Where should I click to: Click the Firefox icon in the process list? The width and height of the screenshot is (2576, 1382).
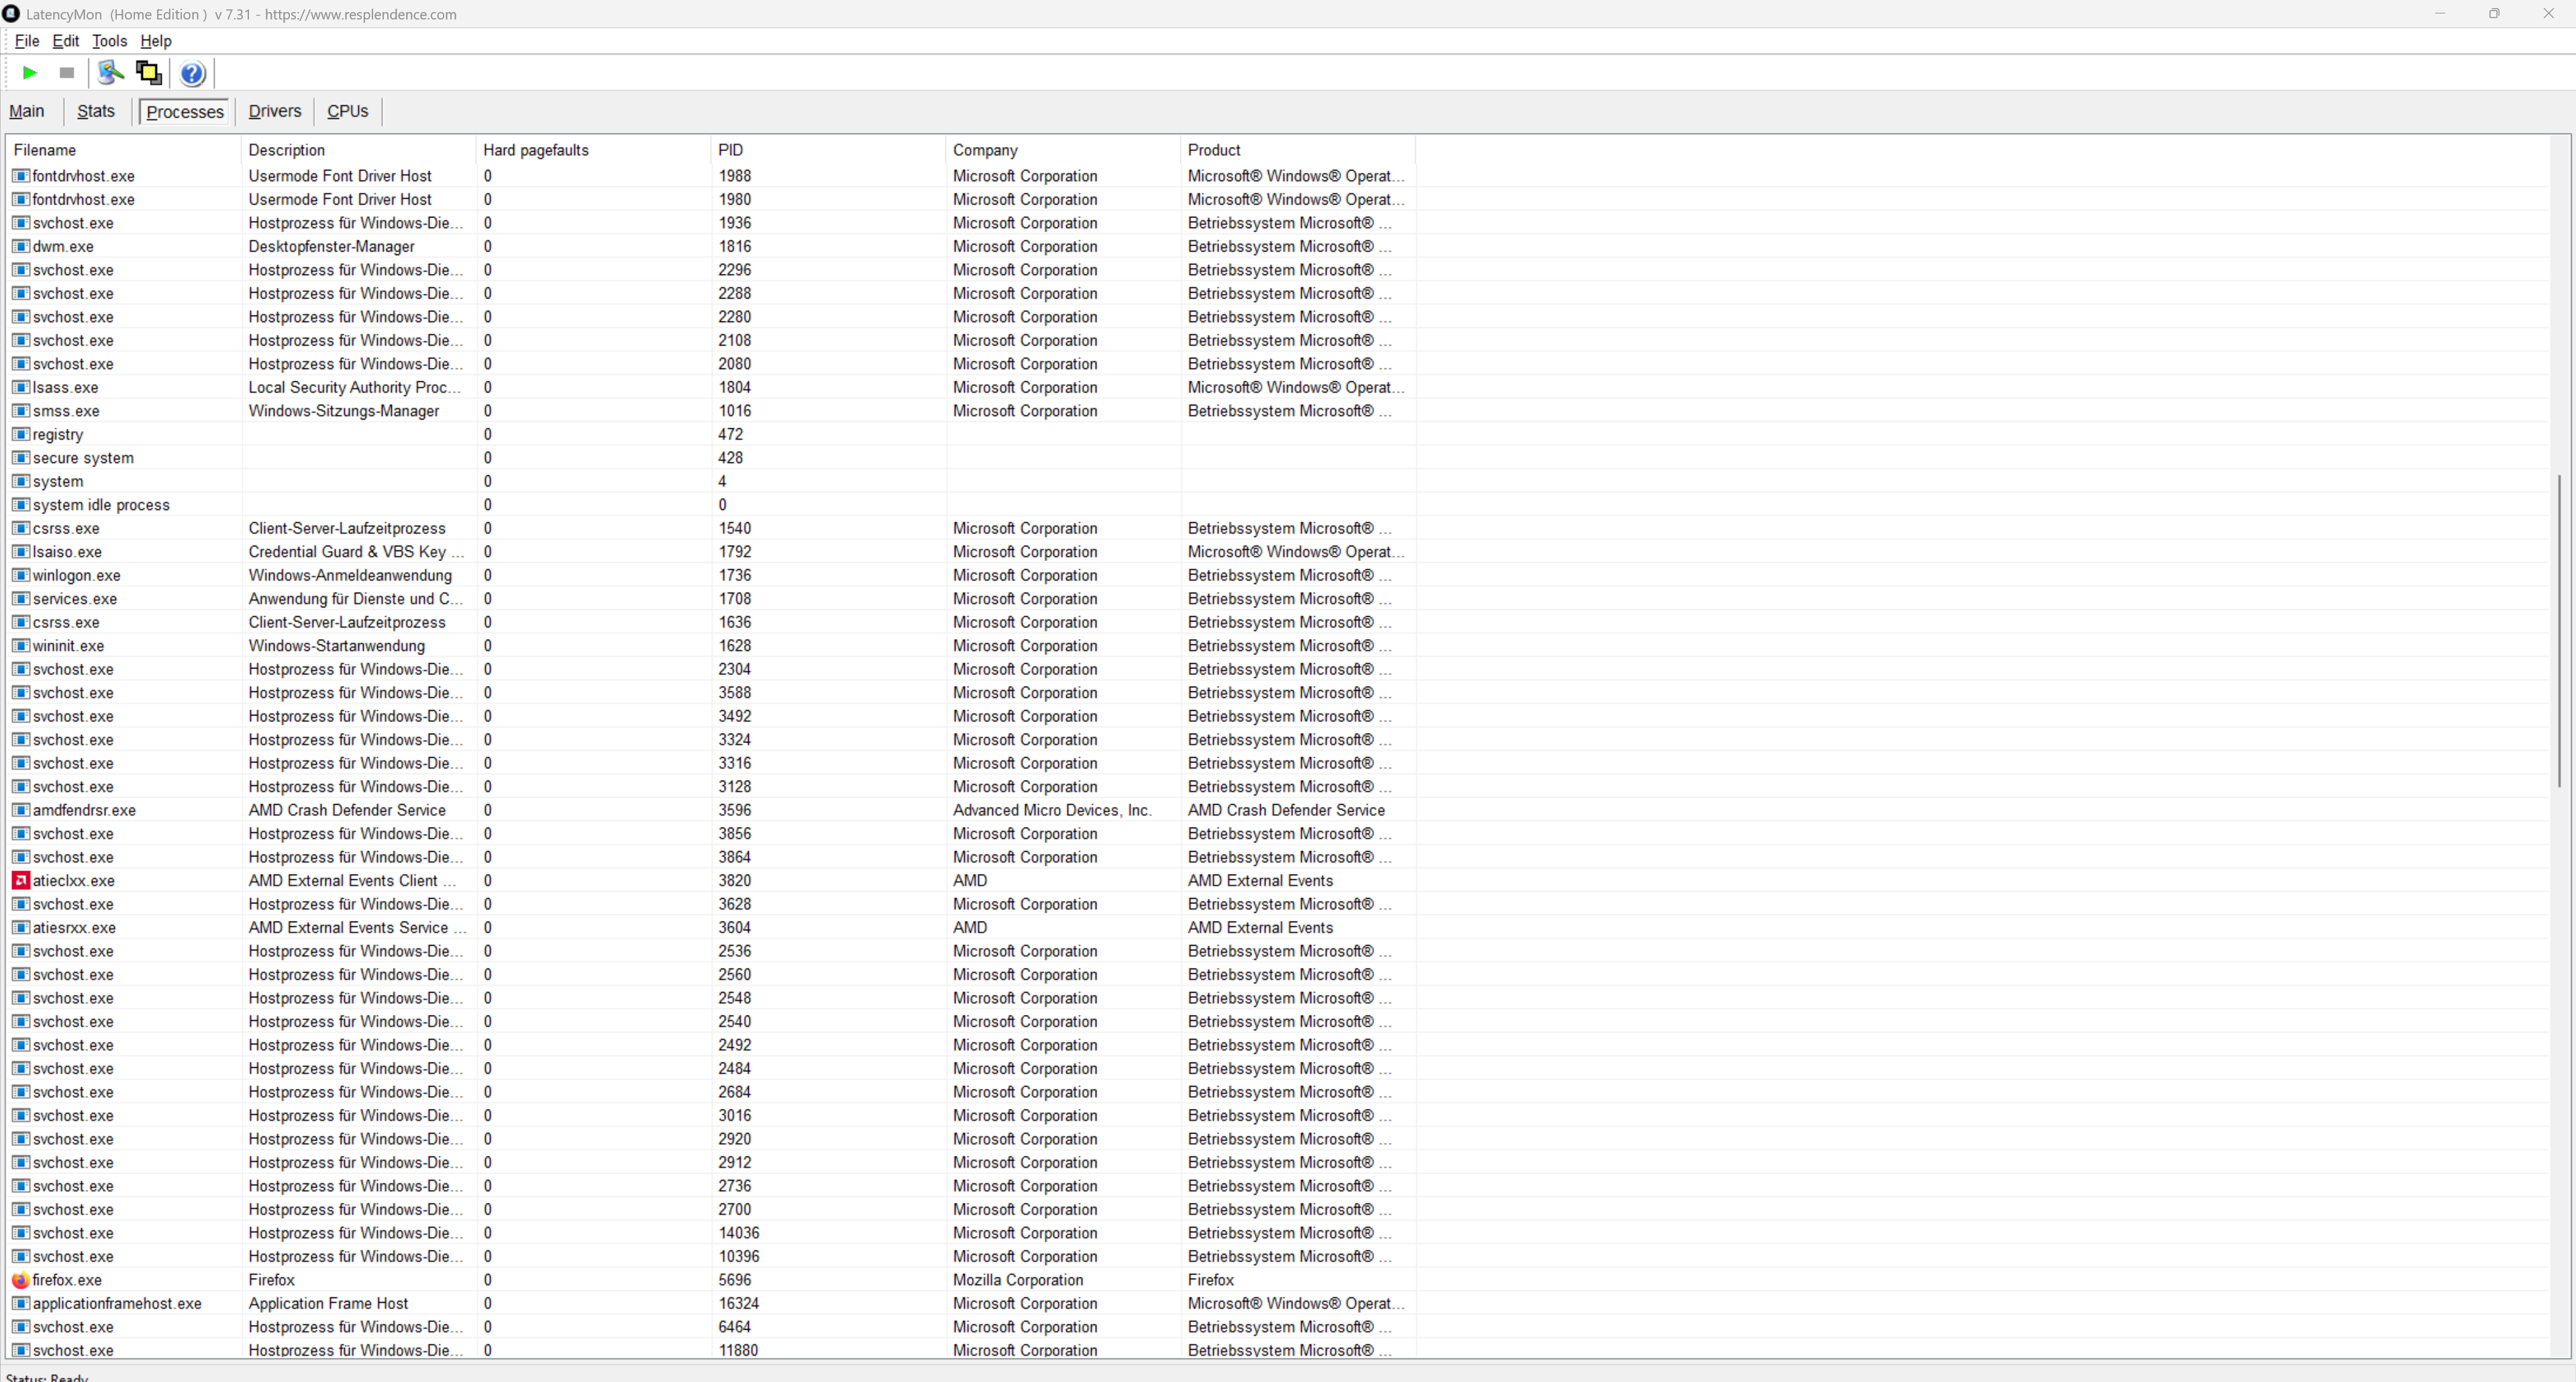20,1280
